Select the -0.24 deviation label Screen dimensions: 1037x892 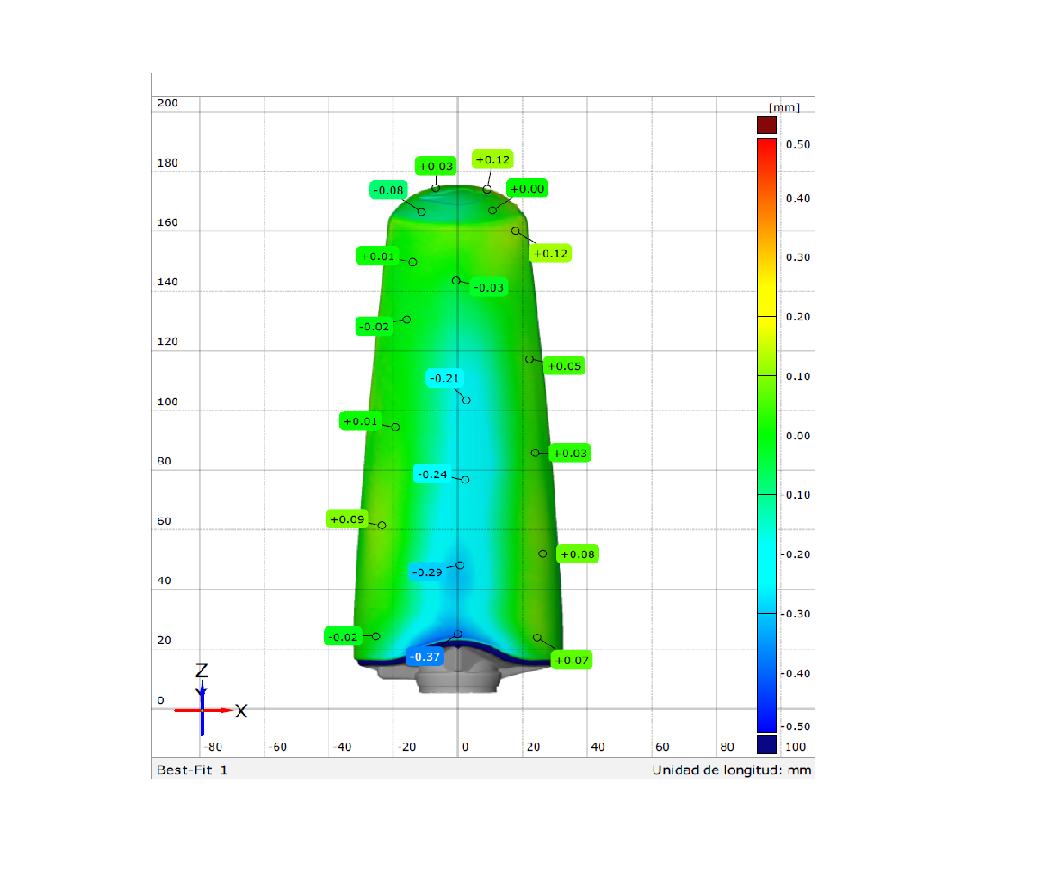[x=432, y=474]
